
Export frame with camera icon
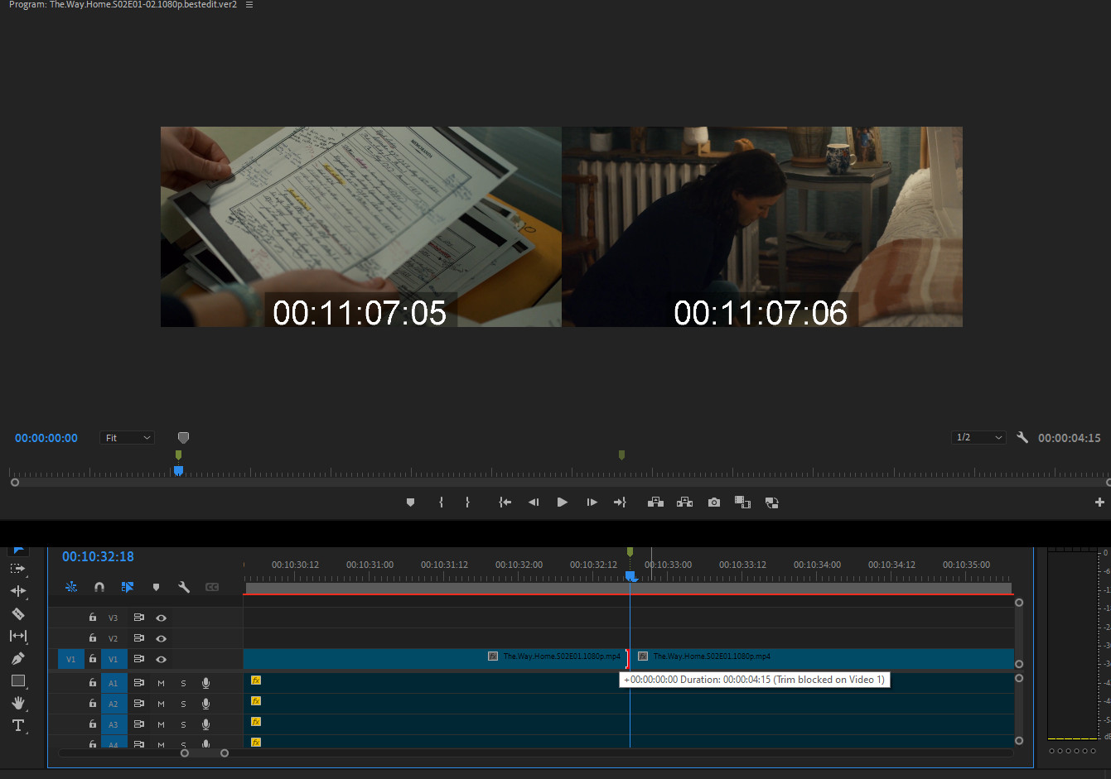coord(714,503)
